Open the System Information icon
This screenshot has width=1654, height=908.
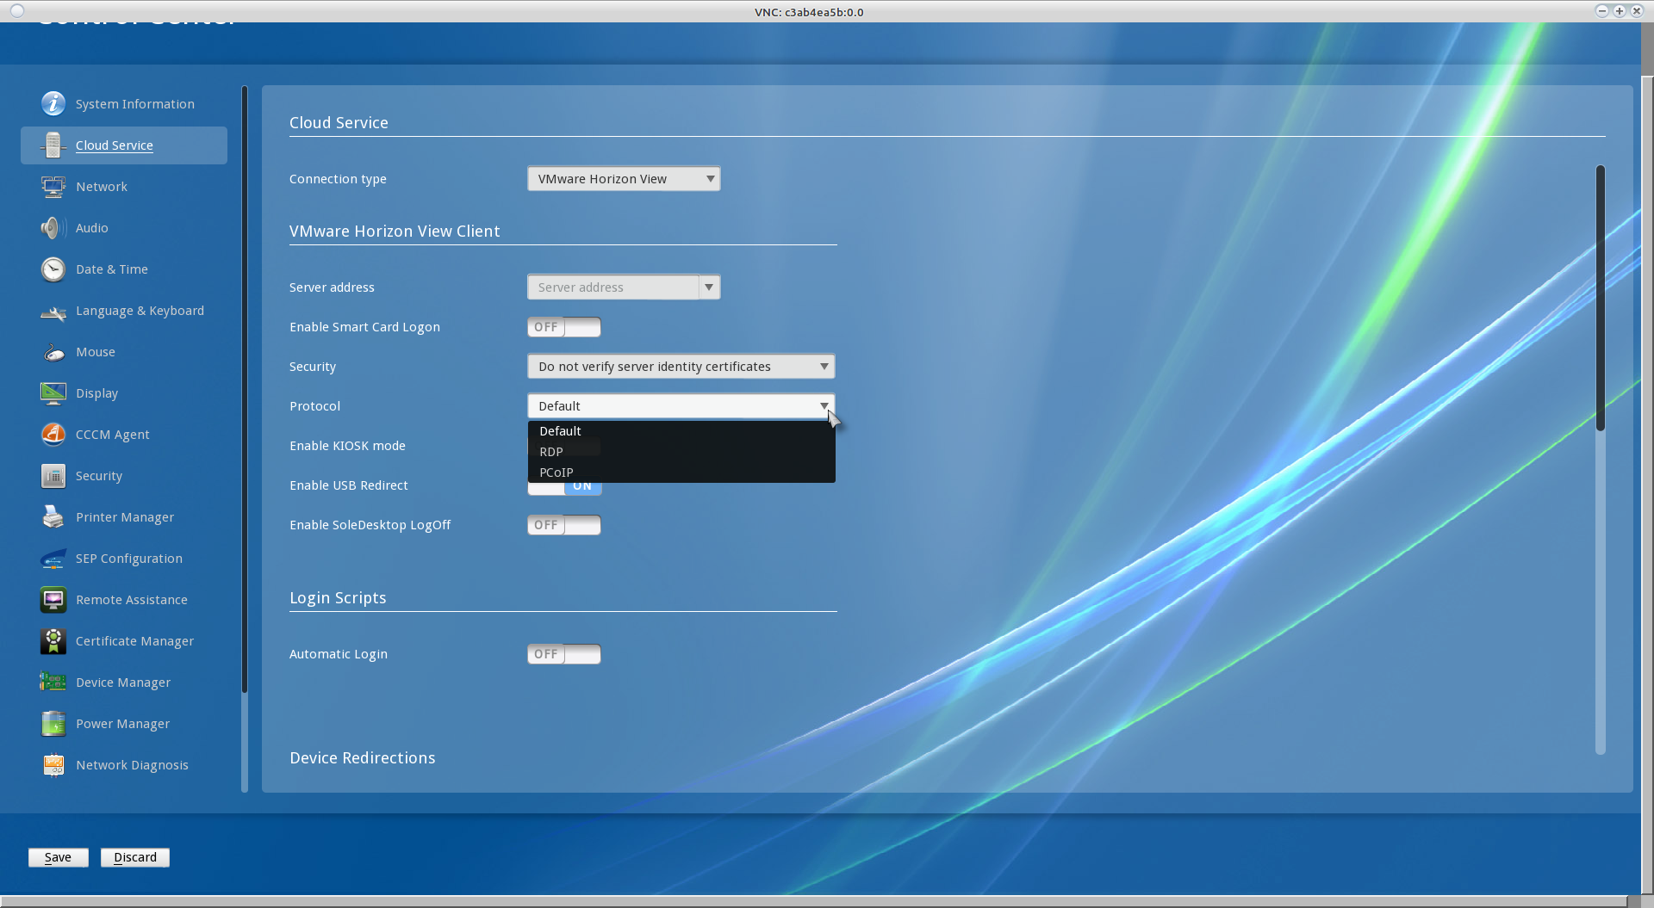coord(53,103)
